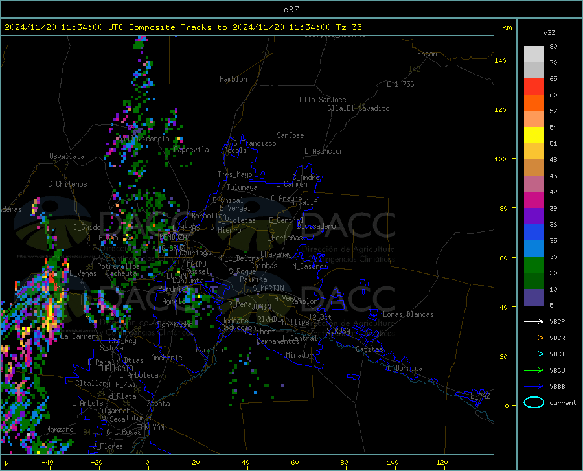This screenshot has width=583, height=471.
Task: Select the red 60 dBZ color swatch
Action: coord(534,87)
